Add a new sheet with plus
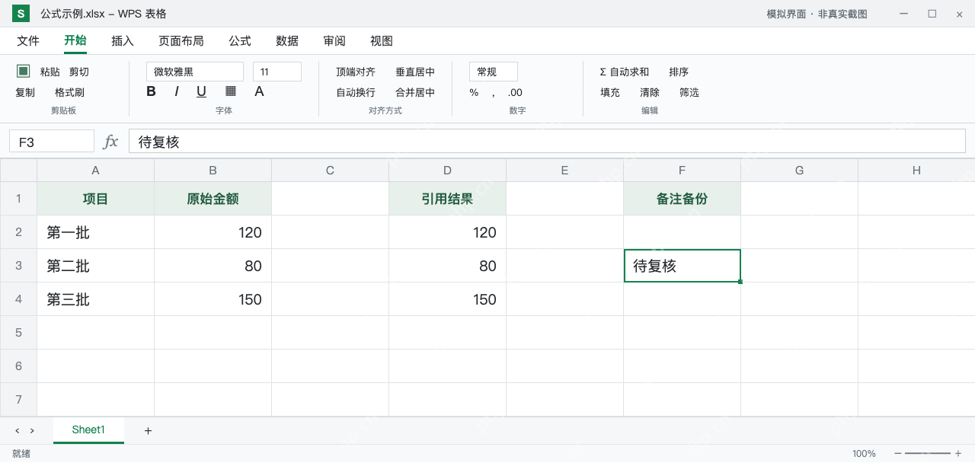Image resolution: width=975 pixels, height=463 pixels. 148,431
